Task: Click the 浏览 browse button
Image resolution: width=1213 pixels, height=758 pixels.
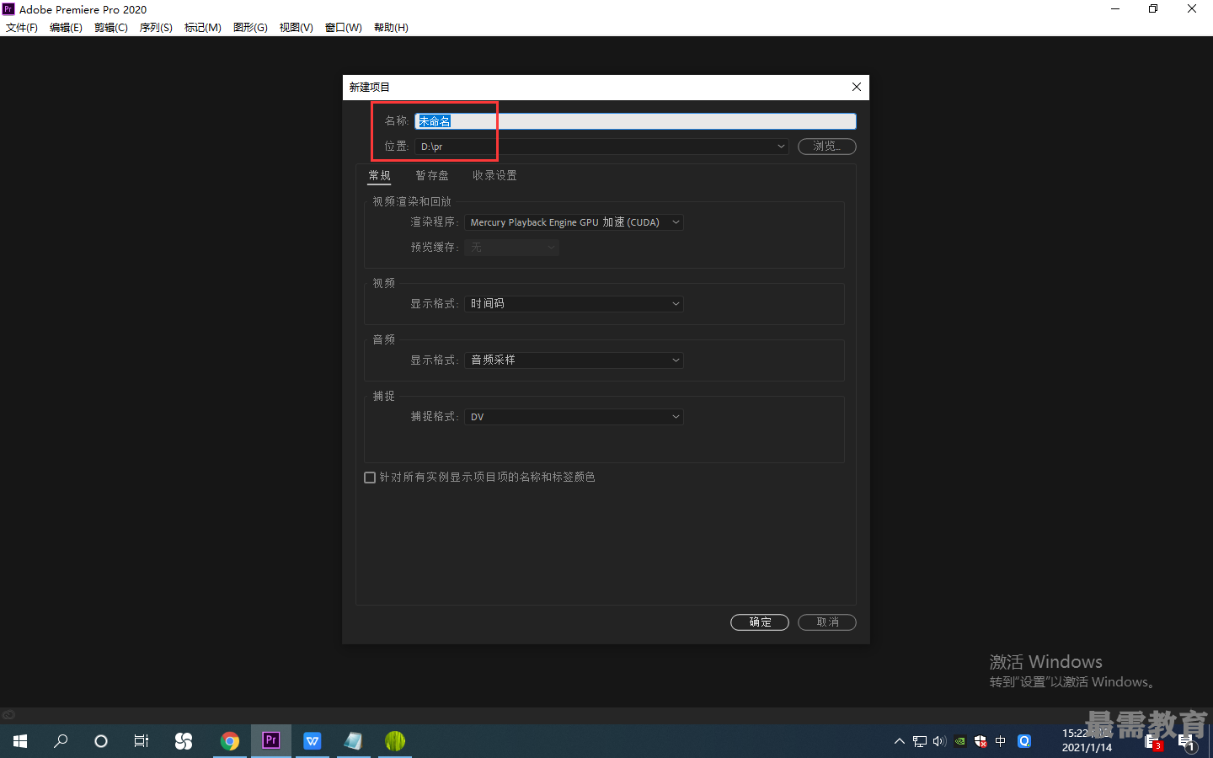Action: click(827, 147)
